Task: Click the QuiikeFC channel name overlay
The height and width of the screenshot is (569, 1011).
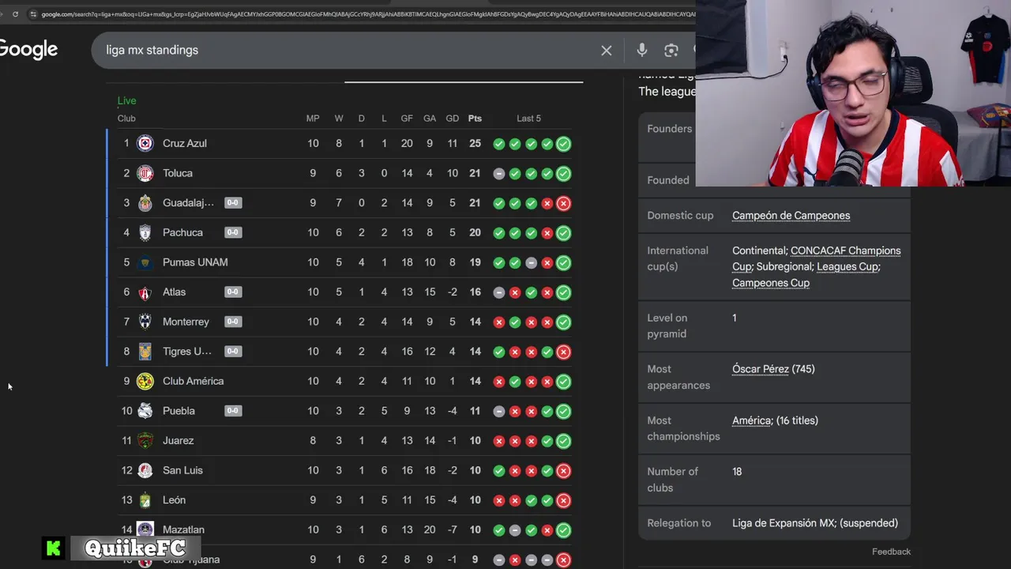Action: (135, 548)
